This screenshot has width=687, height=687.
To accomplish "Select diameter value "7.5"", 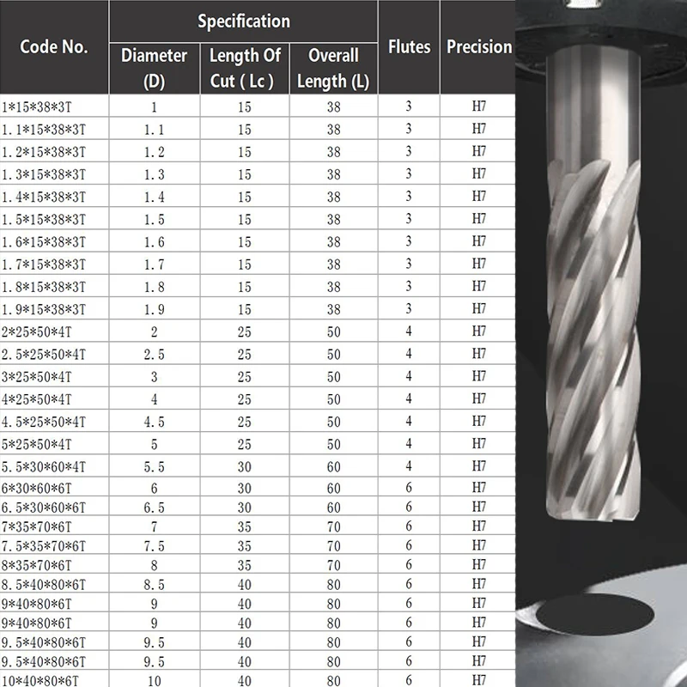I will [x=155, y=546].
